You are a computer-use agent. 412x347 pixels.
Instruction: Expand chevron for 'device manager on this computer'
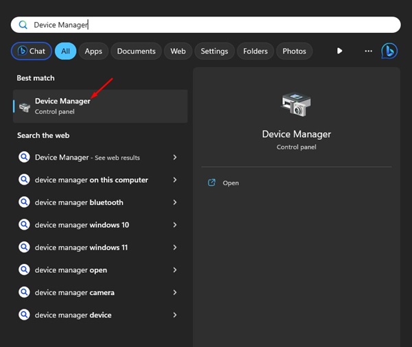coord(174,180)
